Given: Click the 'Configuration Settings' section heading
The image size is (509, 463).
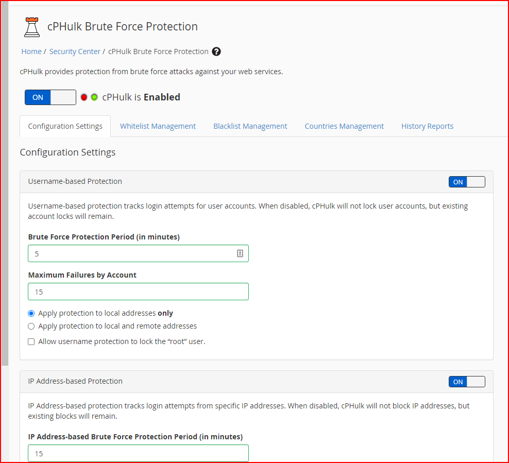Looking at the screenshot, I should pyautogui.click(x=67, y=152).
